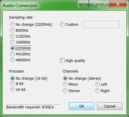Screen dimensions: 129x117
Task: Select No change (16-bit) precision
Action: (29, 78)
